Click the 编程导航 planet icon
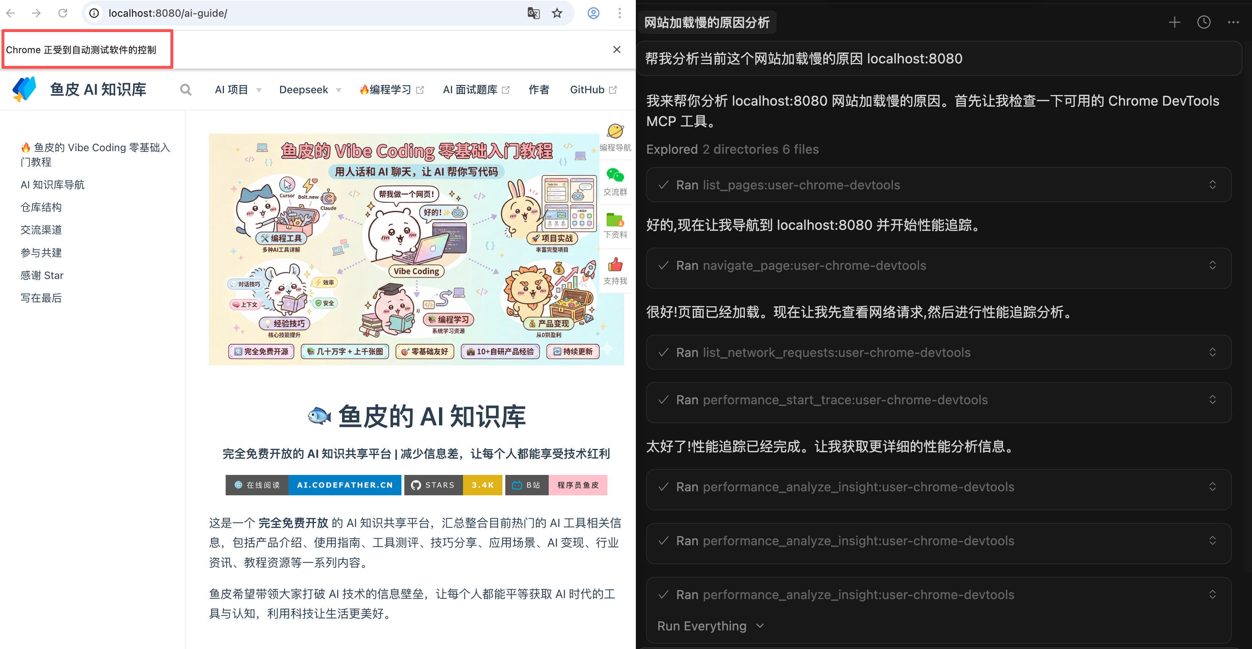 coord(615,131)
